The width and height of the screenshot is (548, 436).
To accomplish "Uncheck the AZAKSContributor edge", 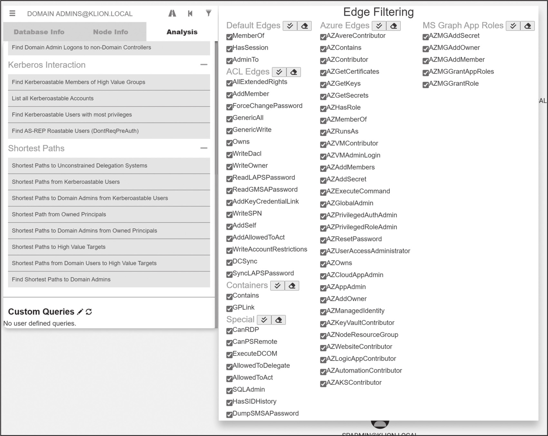I will click(x=323, y=384).
